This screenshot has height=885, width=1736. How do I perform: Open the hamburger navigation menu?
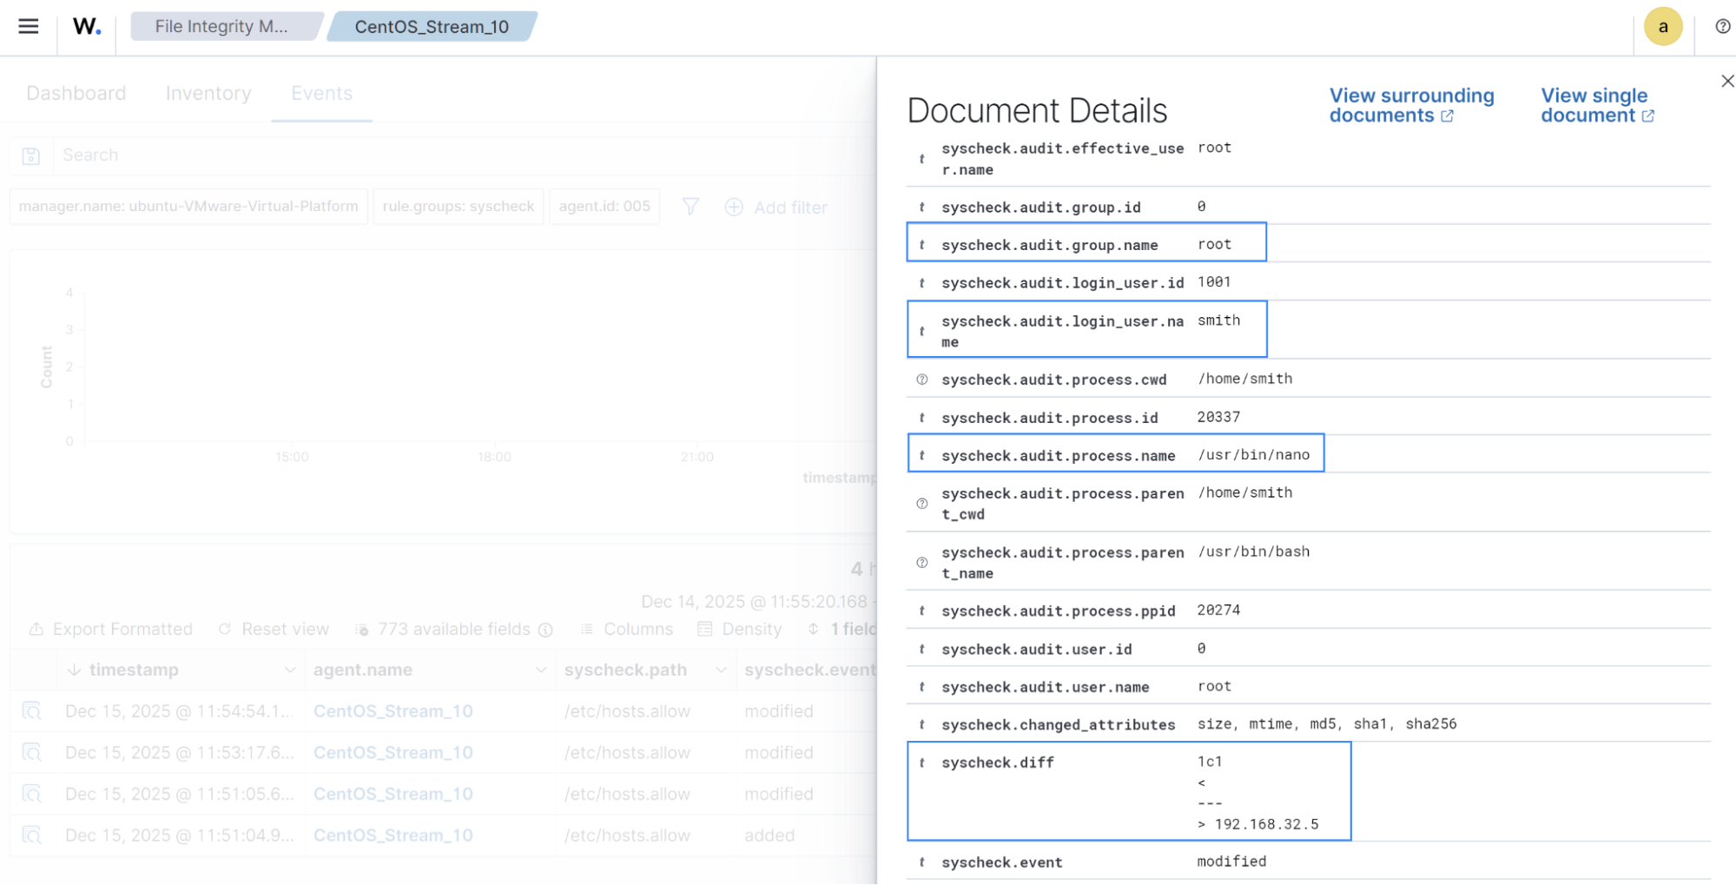29,26
